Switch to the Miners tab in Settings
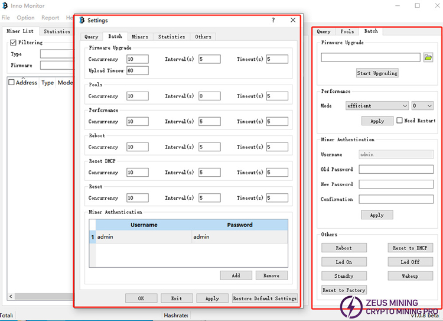 [139, 37]
